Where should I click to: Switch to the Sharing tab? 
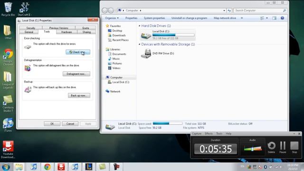(x=86, y=32)
